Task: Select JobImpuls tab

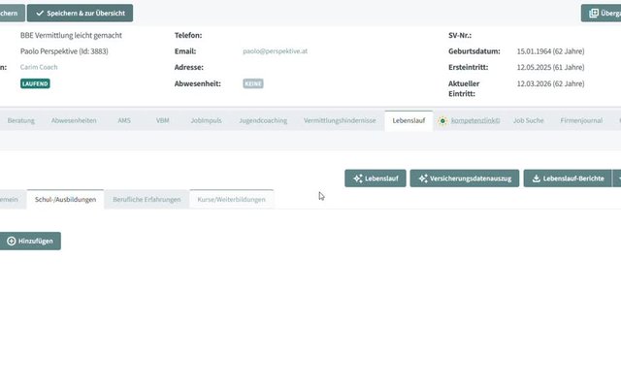Action: pyautogui.click(x=206, y=120)
